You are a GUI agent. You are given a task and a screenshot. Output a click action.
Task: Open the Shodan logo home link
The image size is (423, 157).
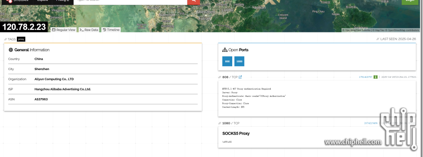point(17,1)
